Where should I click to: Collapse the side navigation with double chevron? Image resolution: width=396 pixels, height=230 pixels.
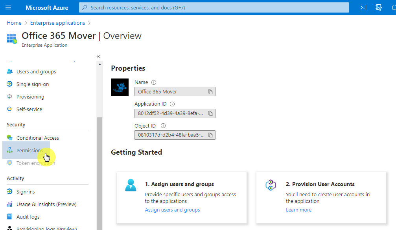click(x=98, y=57)
